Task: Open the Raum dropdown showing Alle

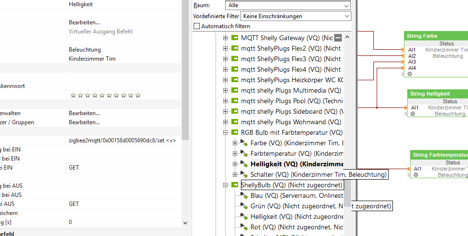Action: point(288,5)
